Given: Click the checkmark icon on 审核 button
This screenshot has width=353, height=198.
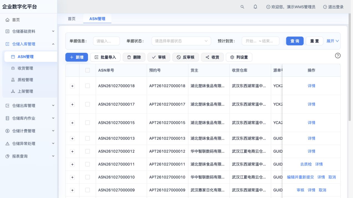Looking at the screenshot, I should [x=154, y=57].
